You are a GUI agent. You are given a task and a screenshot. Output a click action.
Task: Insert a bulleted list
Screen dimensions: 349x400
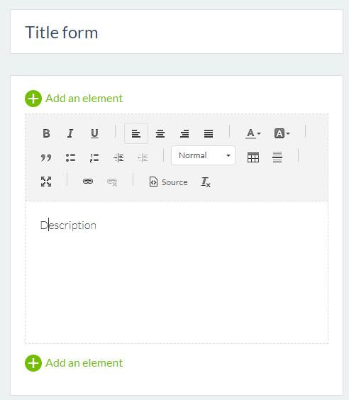click(70, 157)
